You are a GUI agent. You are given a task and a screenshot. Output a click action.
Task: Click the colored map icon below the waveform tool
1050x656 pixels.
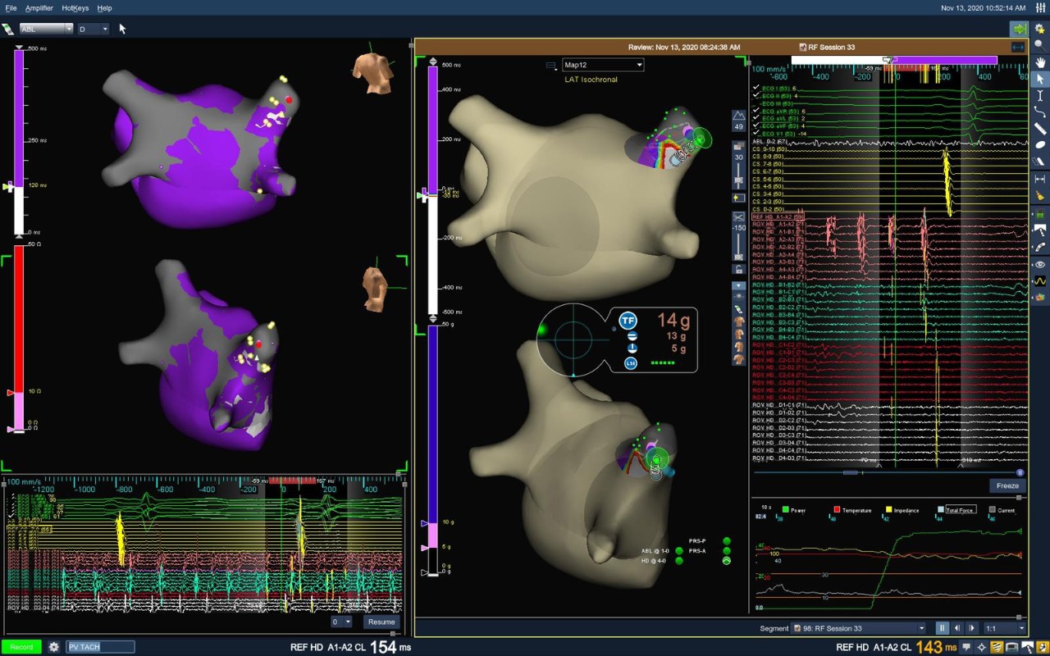click(1040, 298)
